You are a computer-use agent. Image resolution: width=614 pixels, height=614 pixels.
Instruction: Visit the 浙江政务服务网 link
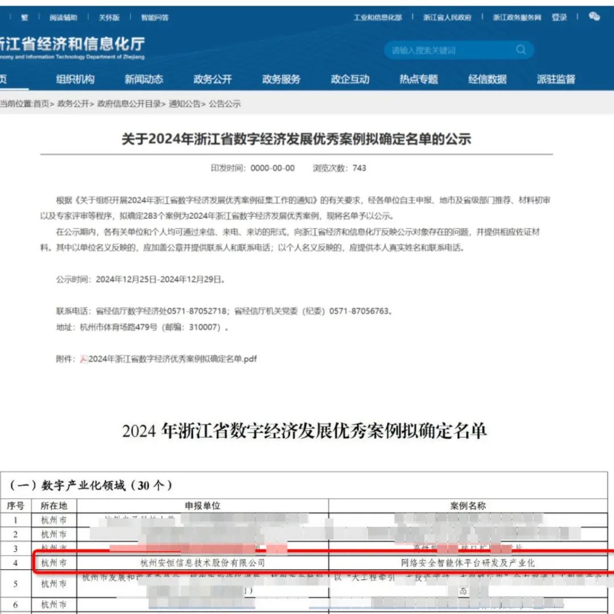pyautogui.click(x=517, y=18)
